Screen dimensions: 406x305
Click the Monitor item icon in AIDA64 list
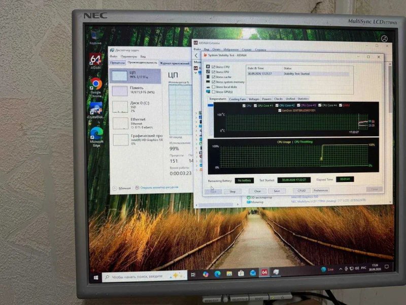[248, 202]
